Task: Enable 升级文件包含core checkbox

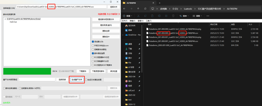Action: point(93,45)
